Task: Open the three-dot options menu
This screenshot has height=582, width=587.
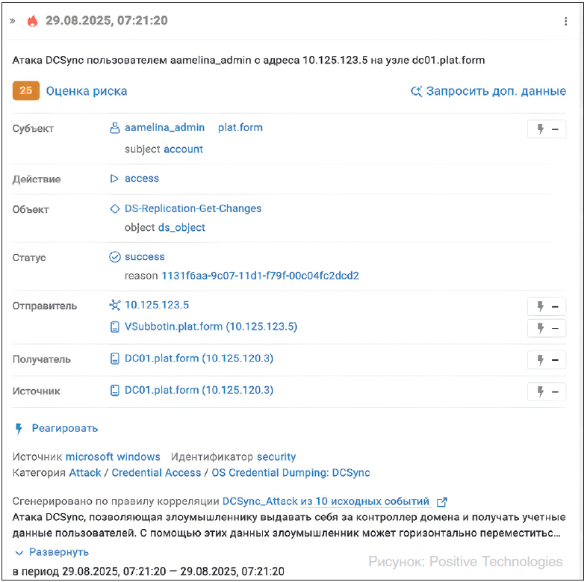Action: click(565, 21)
